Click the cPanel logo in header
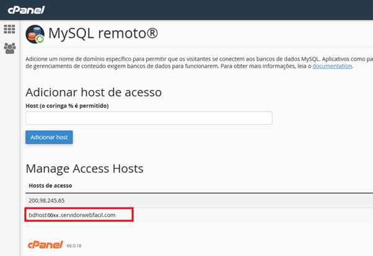 click(26, 10)
